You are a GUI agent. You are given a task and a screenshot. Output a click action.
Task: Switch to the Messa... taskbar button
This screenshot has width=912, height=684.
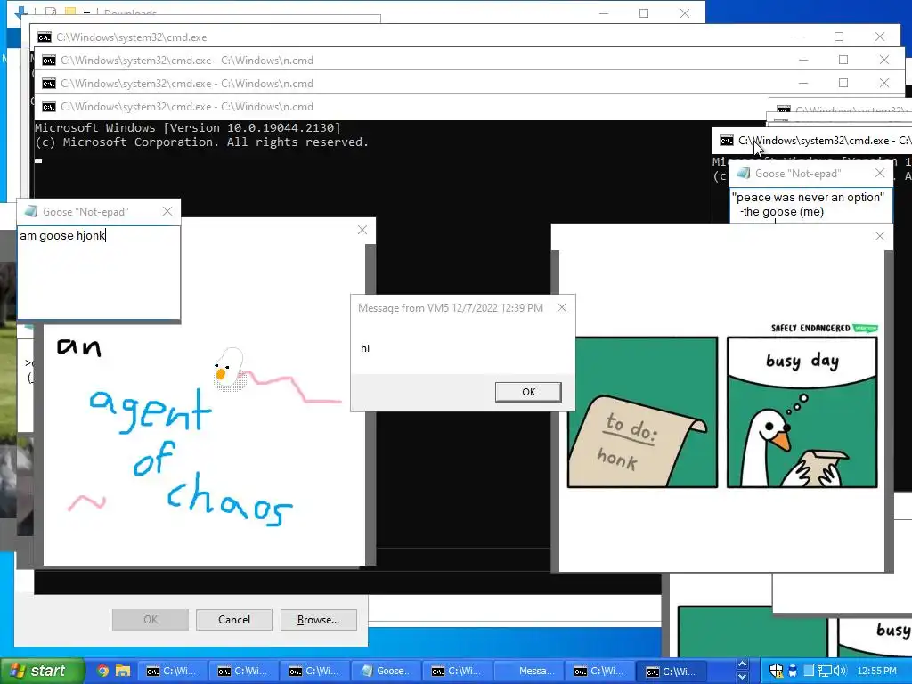529,671
